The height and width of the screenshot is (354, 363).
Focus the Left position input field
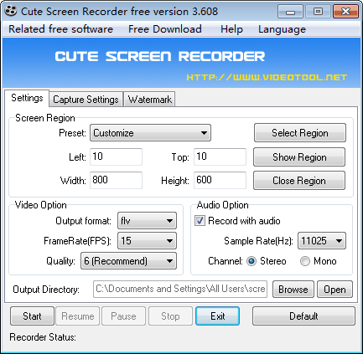(x=116, y=156)
